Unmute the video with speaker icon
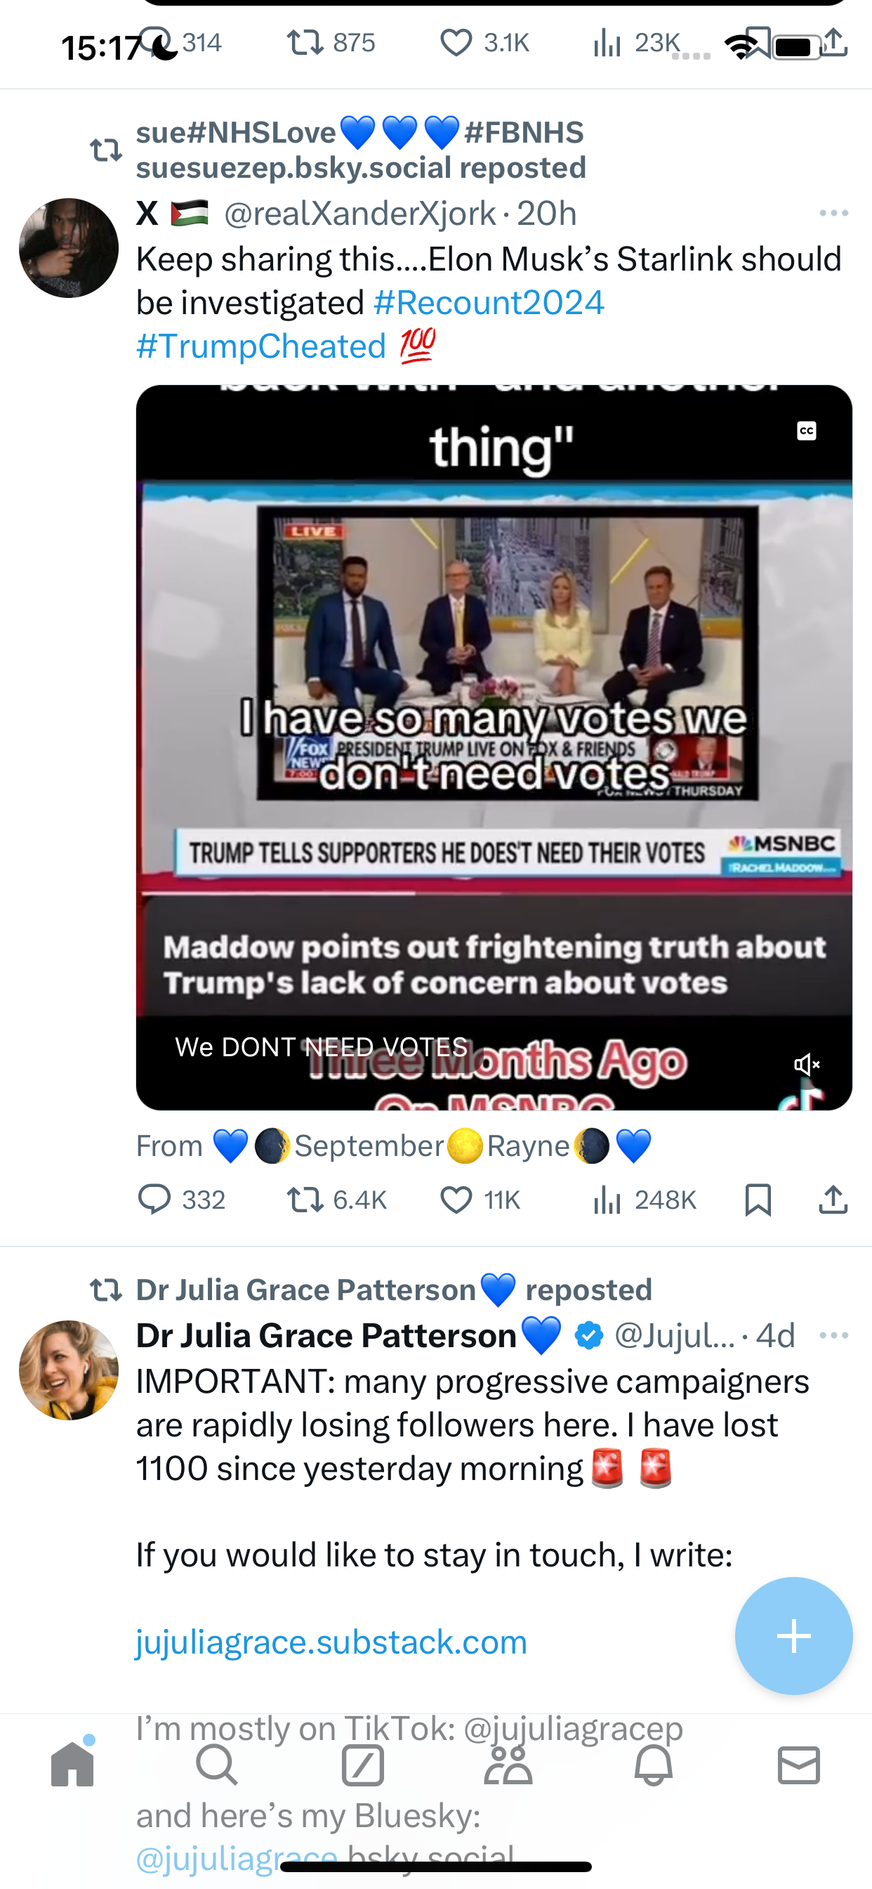Screen dimensions: 872x1889 [806, 1064]
